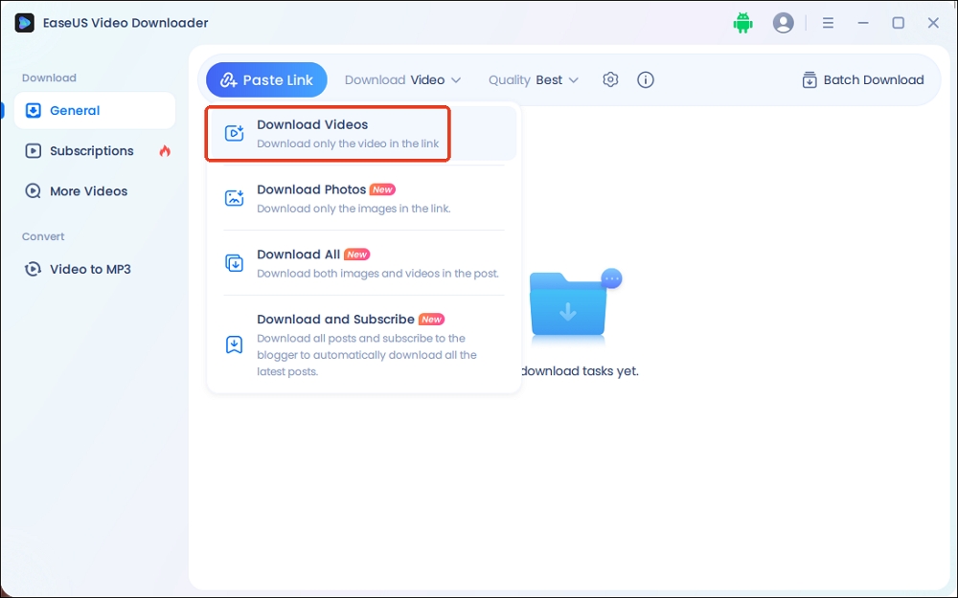This screenshot has height=598, width=958.
Task: Click the blue folder download icon
Action: (x=568, y=306)
